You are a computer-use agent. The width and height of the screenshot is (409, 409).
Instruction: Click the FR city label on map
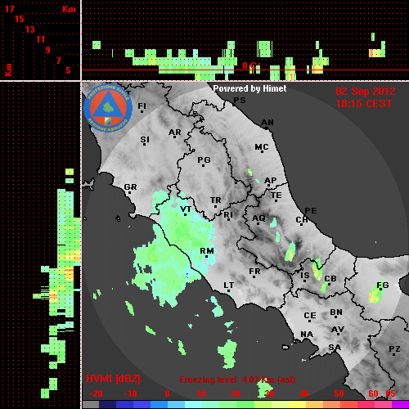tap(254, 272)
